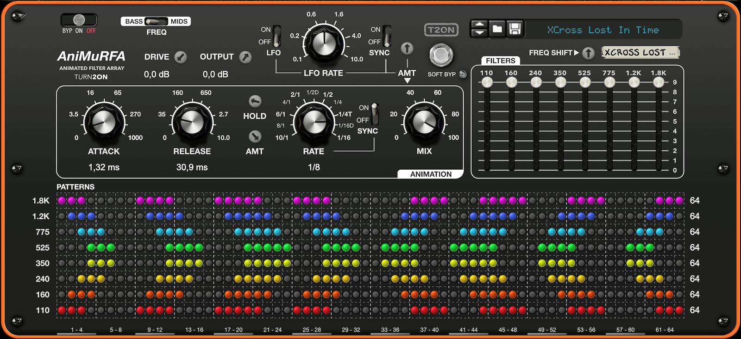Click the DRIVE arrow knob icon
This screenshot has height=339, width=741.
(x=181, y=57)
